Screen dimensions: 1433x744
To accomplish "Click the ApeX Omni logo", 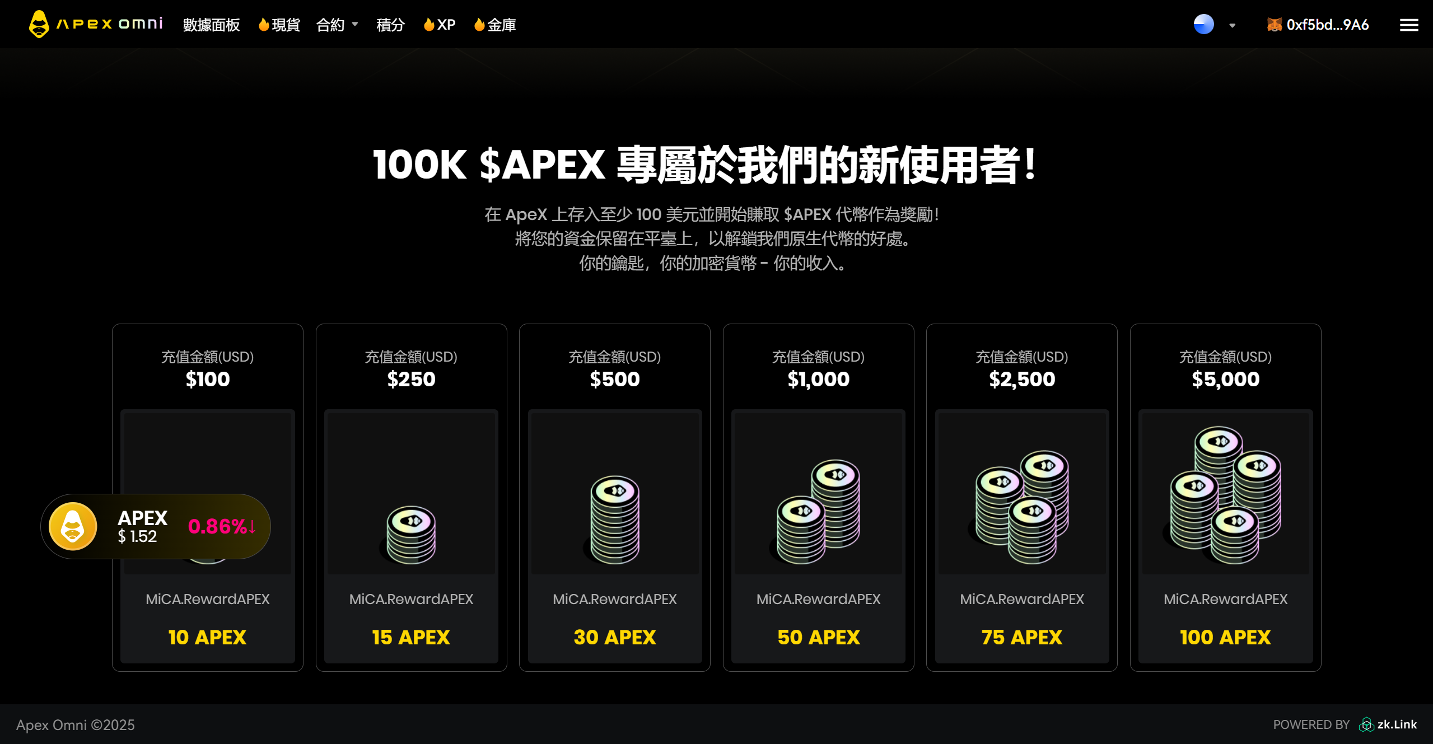I will click(x=96, y=24).
